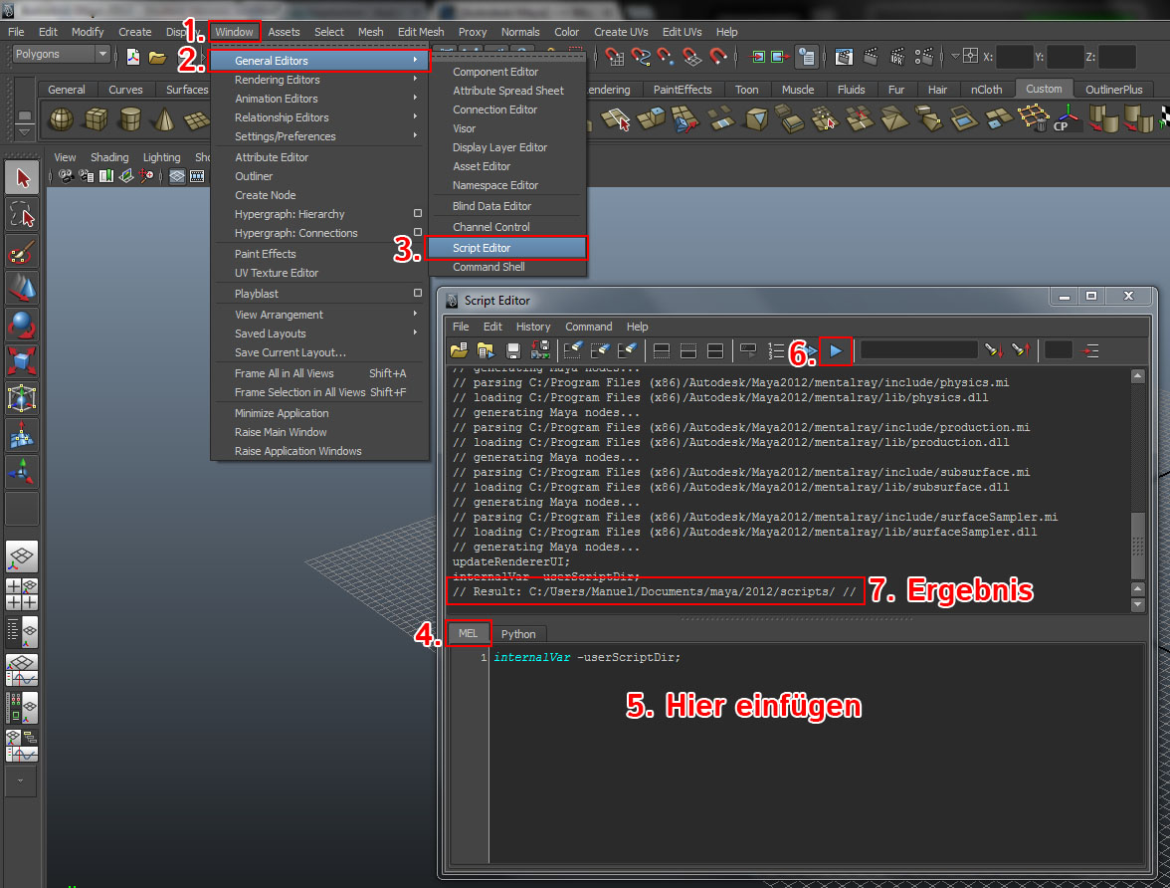
Task: Click the polygon cone shelf icon
Action: (163, 119)
